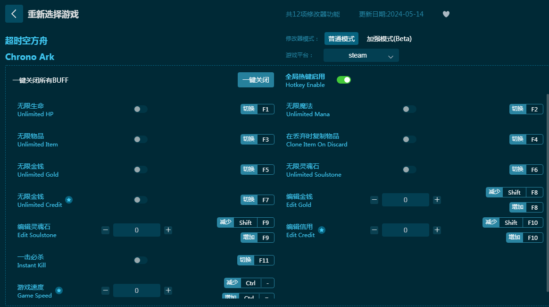This screenshot has width=549, height=307.
Task: Click Edit Credit value input field
Action: (406, 230)
